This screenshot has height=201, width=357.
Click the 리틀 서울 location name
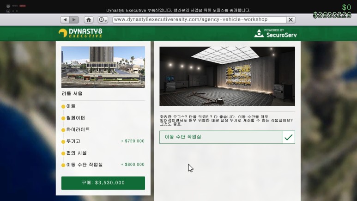click(72, 94)
